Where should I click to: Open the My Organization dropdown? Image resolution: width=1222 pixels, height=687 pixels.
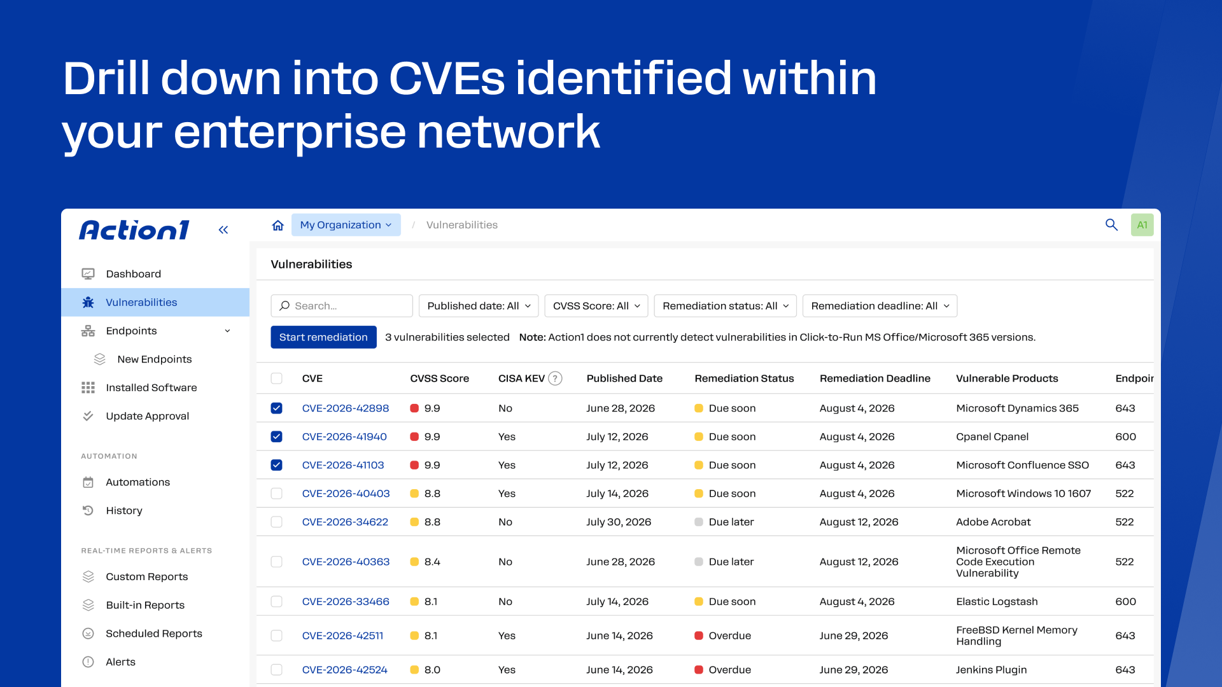[346, 225]
